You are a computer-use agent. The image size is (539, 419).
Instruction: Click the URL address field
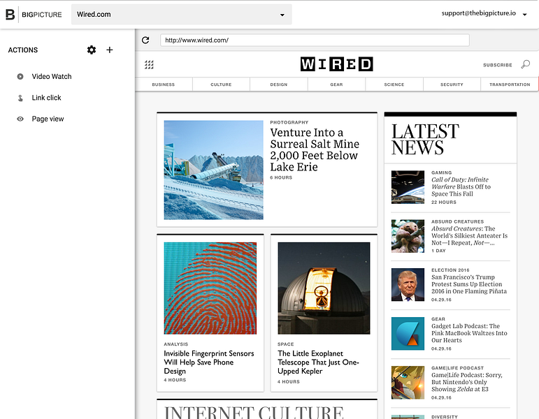[315, 41]
